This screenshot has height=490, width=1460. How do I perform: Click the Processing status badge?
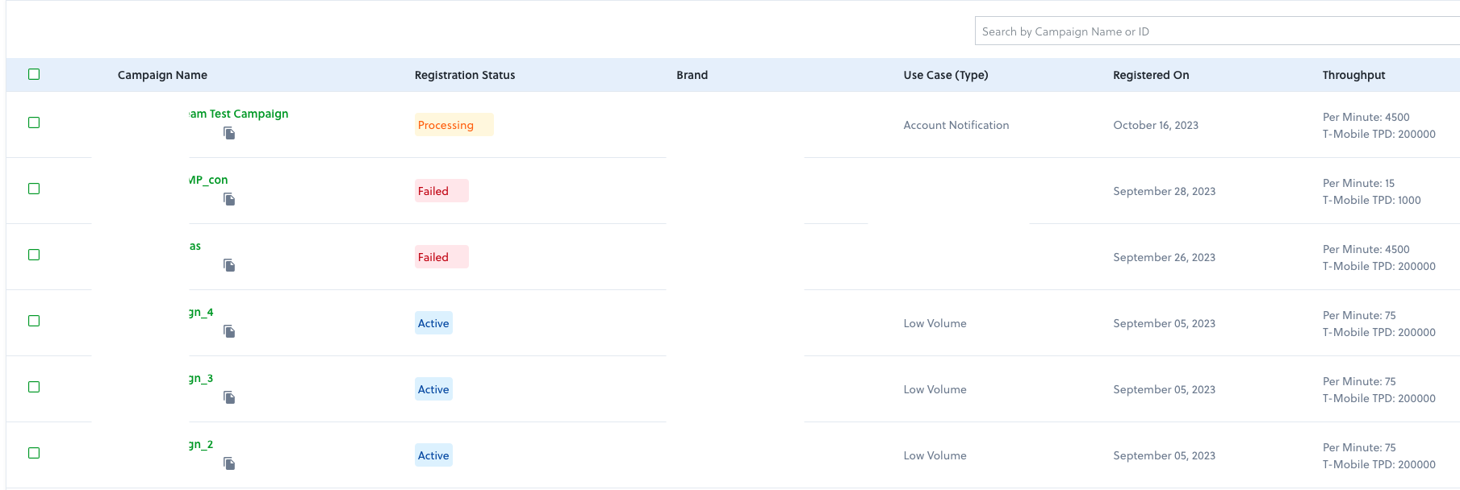point(446,125)
